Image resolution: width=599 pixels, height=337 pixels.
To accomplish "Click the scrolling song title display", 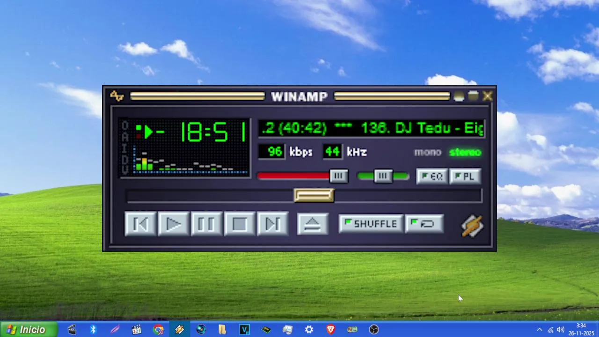I will [372, 128].
